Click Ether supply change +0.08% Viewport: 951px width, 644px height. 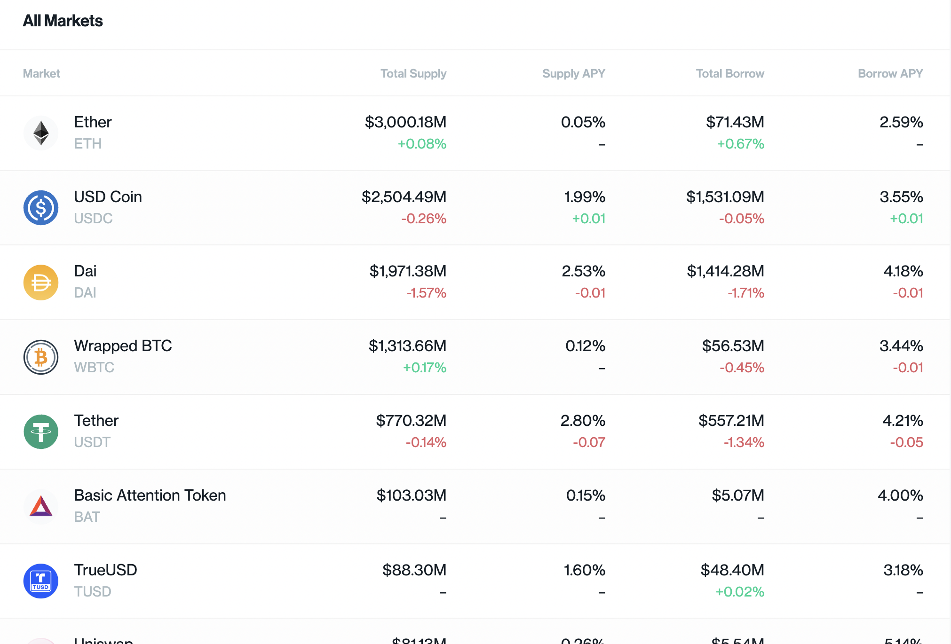point(422,144)
